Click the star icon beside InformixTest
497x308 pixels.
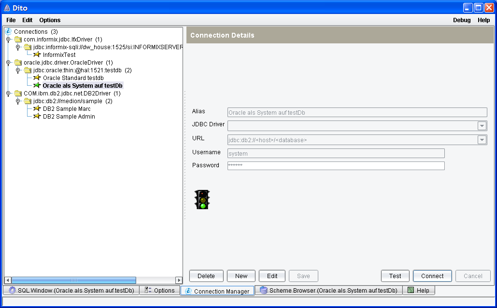[x=37, y=54]
